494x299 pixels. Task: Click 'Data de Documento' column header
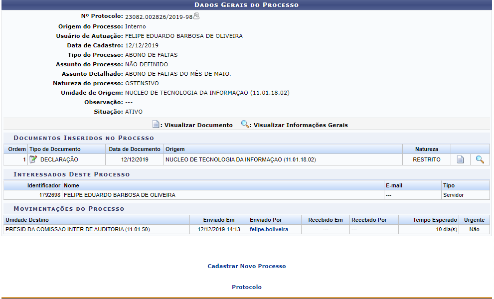pos(135,149)
